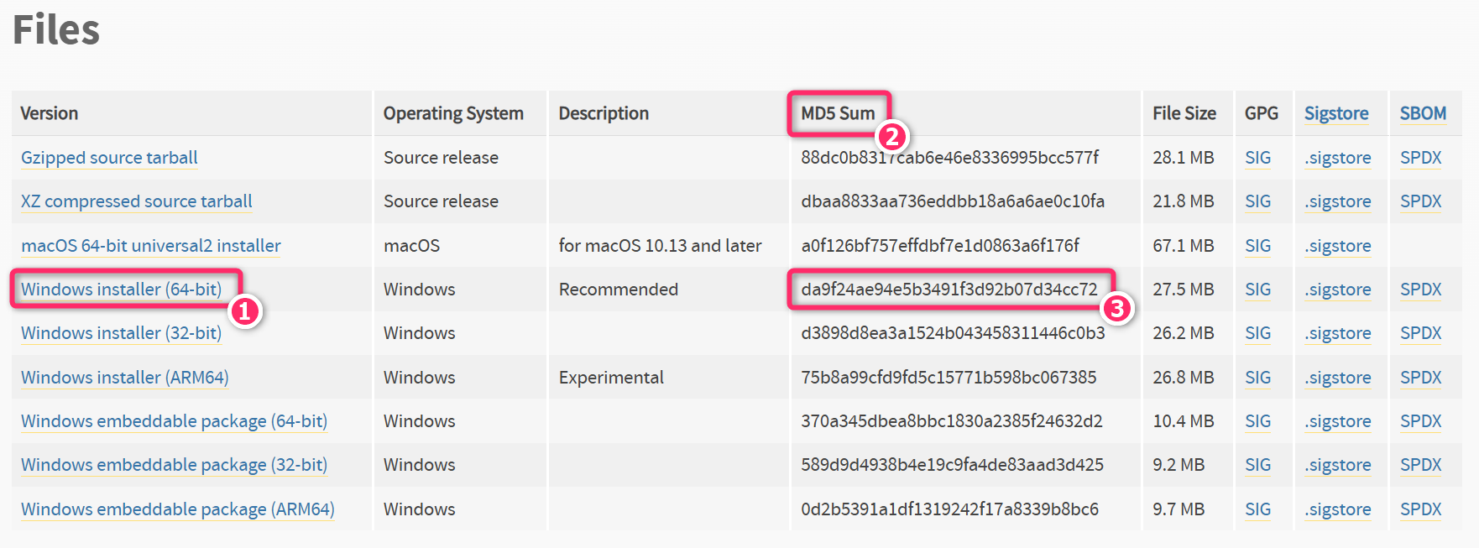The height and width of the screenshot is (548, 1479).
Task: Download the Gzipped source tarball
Action: (109, 158)
